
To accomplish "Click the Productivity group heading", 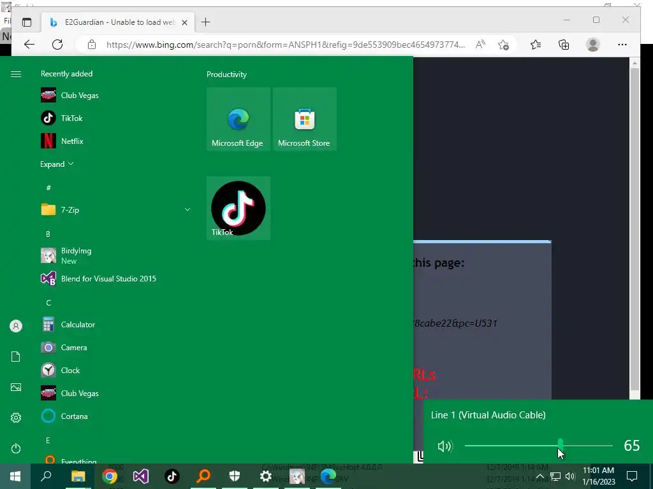I will [x=226, y=74].
